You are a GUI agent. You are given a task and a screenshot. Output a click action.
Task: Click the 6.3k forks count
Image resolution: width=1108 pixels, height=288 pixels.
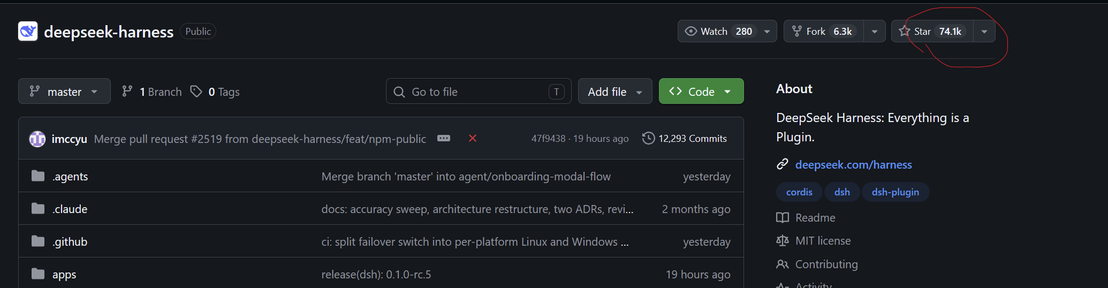point(843,31)
